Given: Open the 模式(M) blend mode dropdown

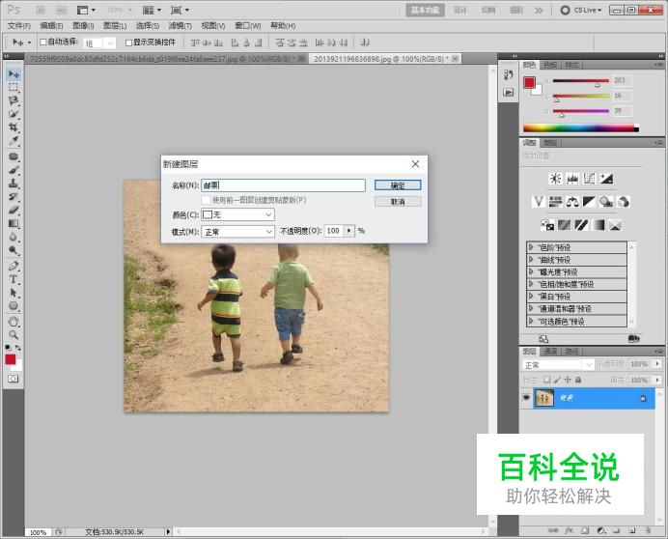Looking at the screenshot, I should [237, 232].
